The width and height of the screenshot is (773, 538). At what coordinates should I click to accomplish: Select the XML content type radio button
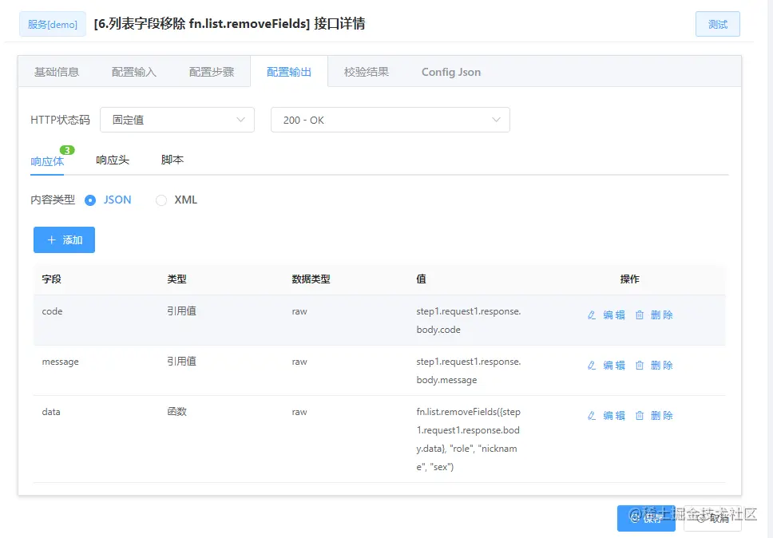coord(161,200)
